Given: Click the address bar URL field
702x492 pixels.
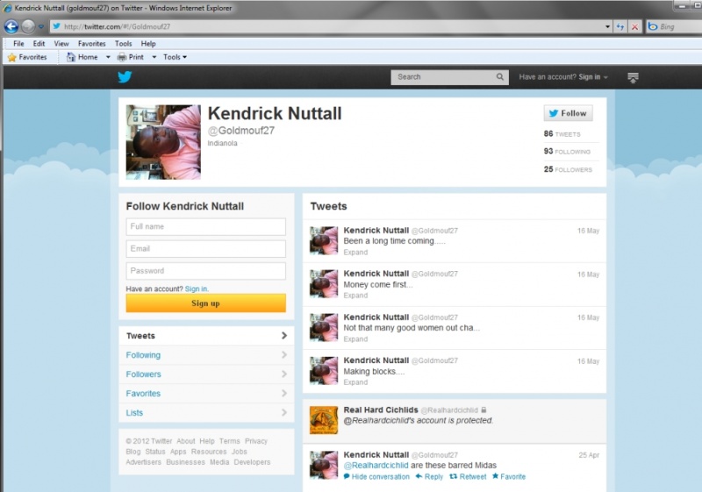Looking at the screenshot, I should [326, 26].
